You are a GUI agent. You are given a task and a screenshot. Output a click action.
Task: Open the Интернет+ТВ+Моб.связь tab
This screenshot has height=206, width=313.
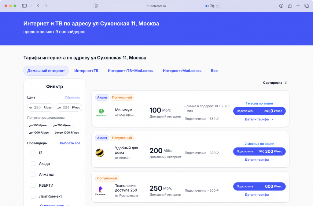(x=131, y=71)
